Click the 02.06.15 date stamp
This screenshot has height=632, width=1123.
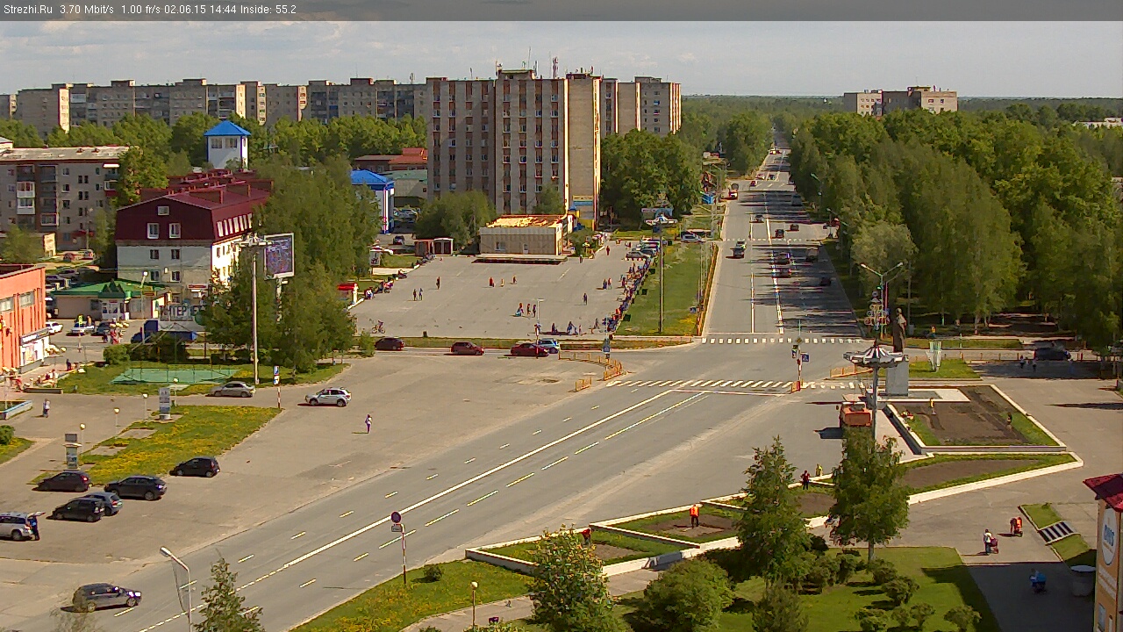(x=185, y=10)
